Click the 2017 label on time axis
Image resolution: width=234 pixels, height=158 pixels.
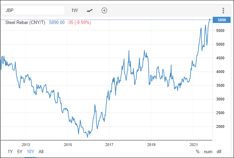tap(109, 144)
